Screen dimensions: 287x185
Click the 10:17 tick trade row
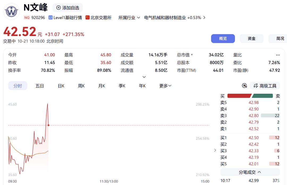point(250,180)
